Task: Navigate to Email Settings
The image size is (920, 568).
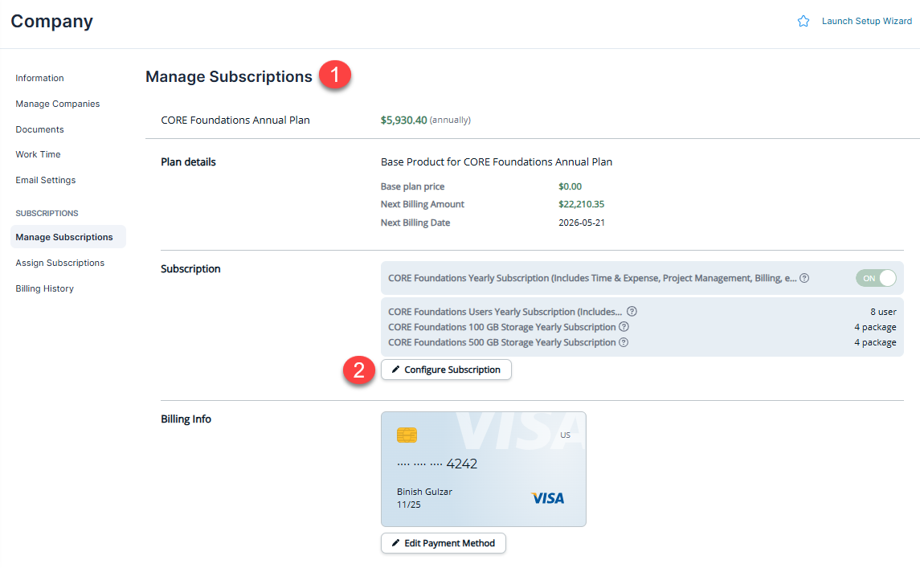Action: pyautogui.click(x=45, y=180)
